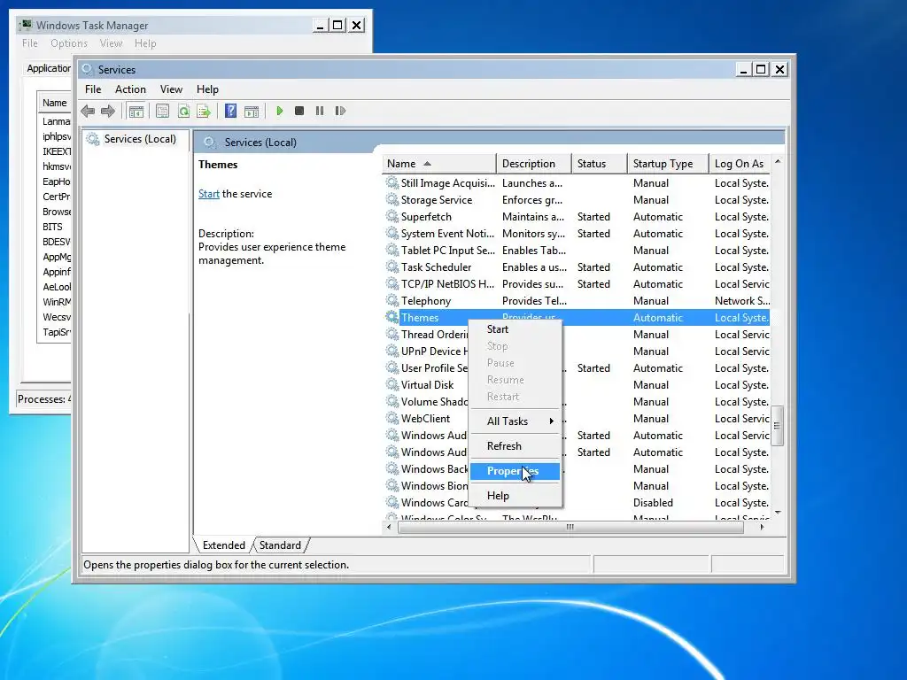Click the horizontal scrollbar left arrow

pyautogui.click(x=389, y=527)
